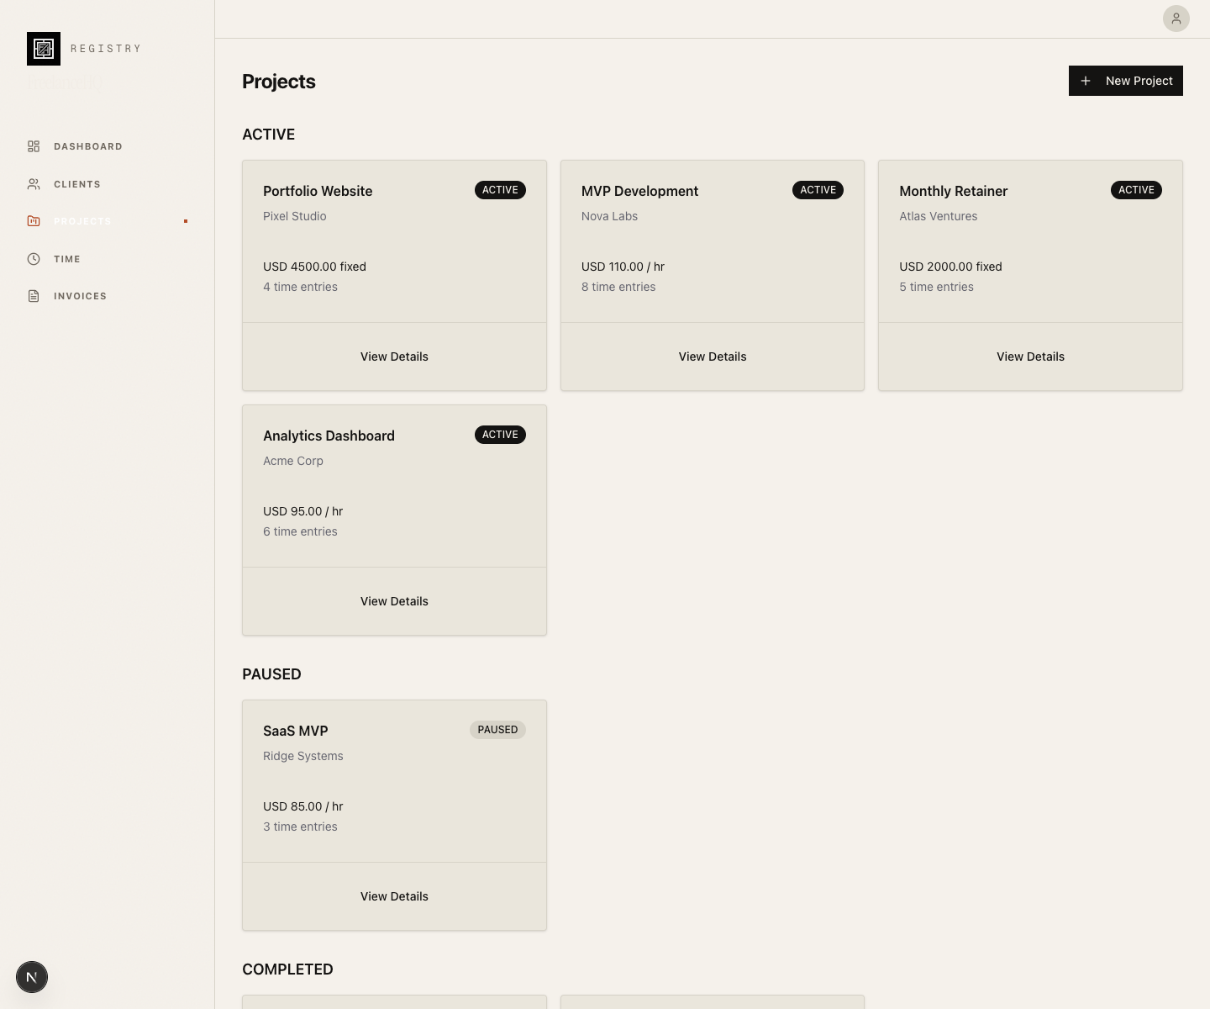Expand the COMPLETED section header
This screenshot has height=1009, width=1210.
[x=287, y=969]
